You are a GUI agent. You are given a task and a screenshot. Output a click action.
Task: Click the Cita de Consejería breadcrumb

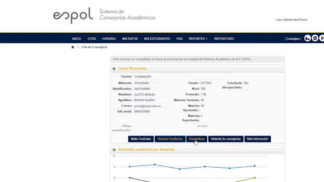coord(94,47)
